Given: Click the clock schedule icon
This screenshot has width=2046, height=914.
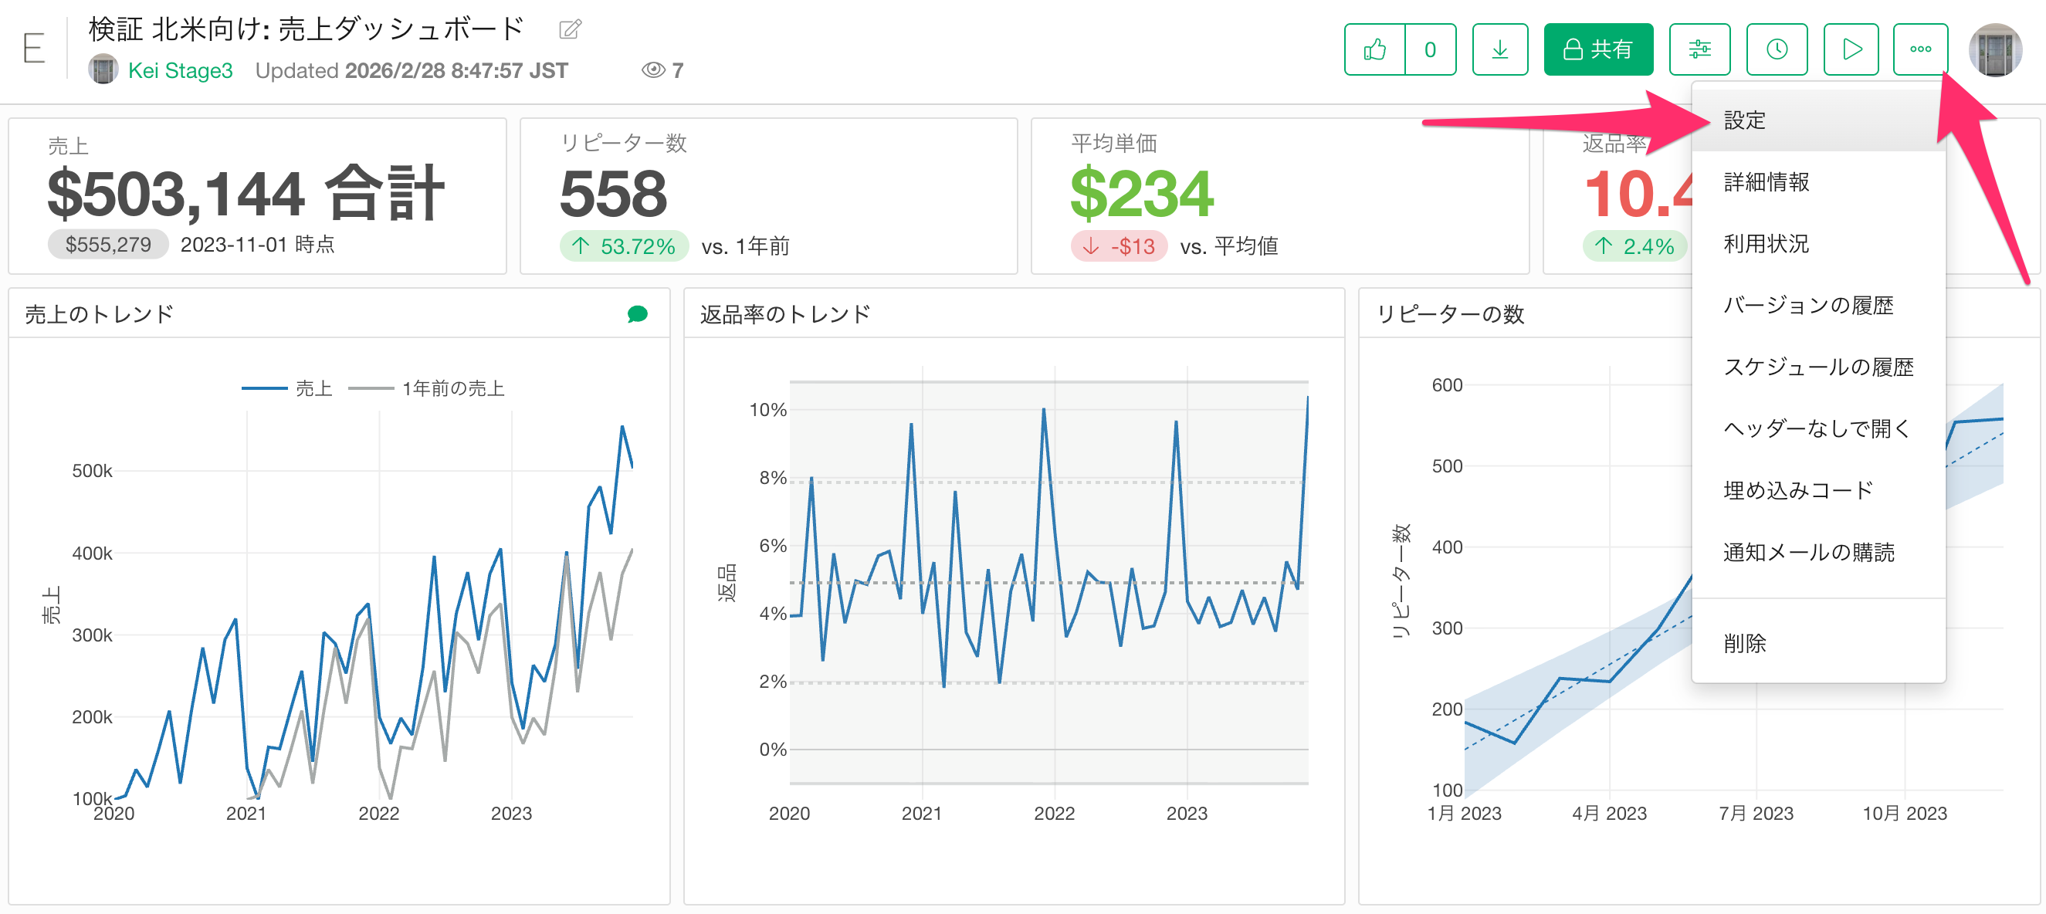Looking at the screenshot, I should pos(1776,49).
